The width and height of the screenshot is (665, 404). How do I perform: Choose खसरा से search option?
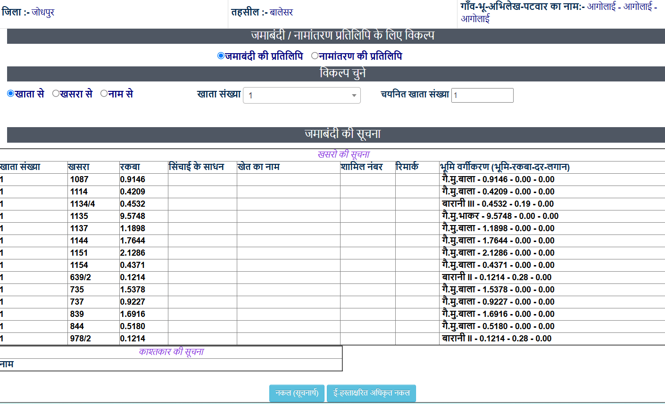click(56, 93)
